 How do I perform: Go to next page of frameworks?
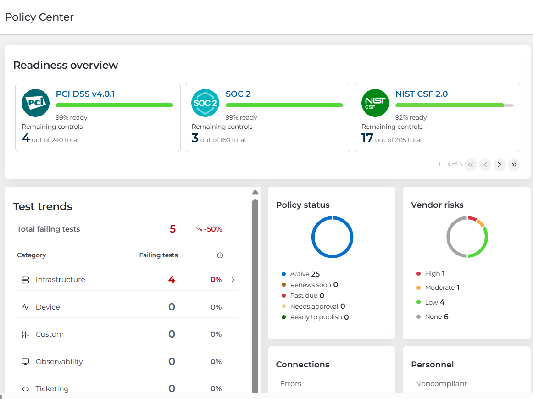(x=500, y=165)
